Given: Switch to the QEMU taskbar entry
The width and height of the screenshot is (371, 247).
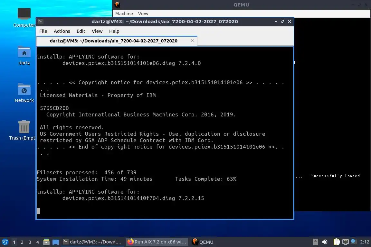Looking at the screenshot, I should tap(203, 242).
